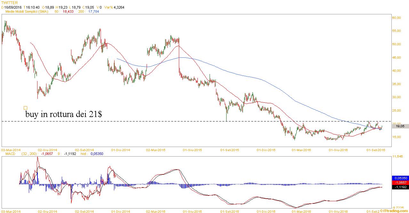Click the TWITTER ticker title
Screen dimensions: 409x213
pyautogui.click(x=10, y=3)
